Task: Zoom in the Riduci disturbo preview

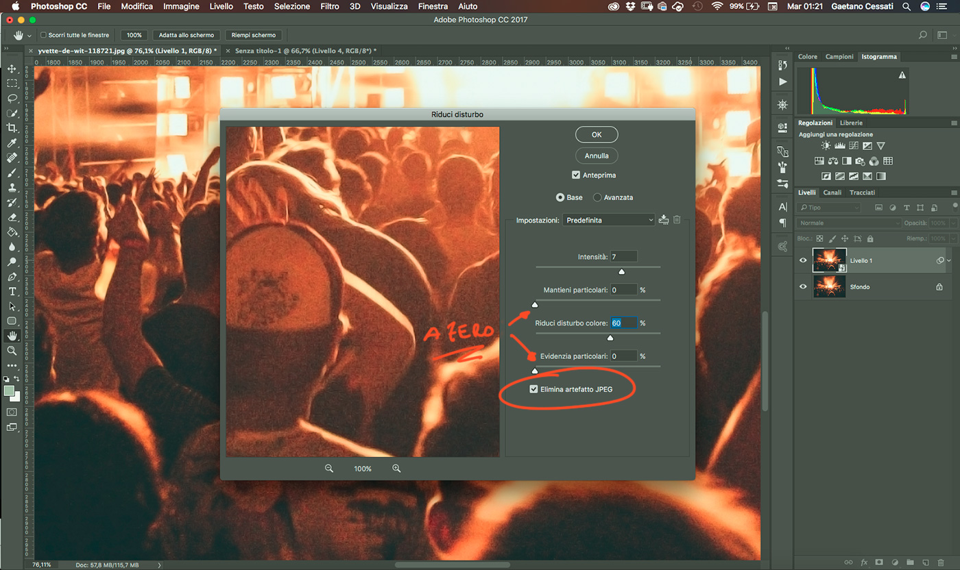Action: click(396, 469)
